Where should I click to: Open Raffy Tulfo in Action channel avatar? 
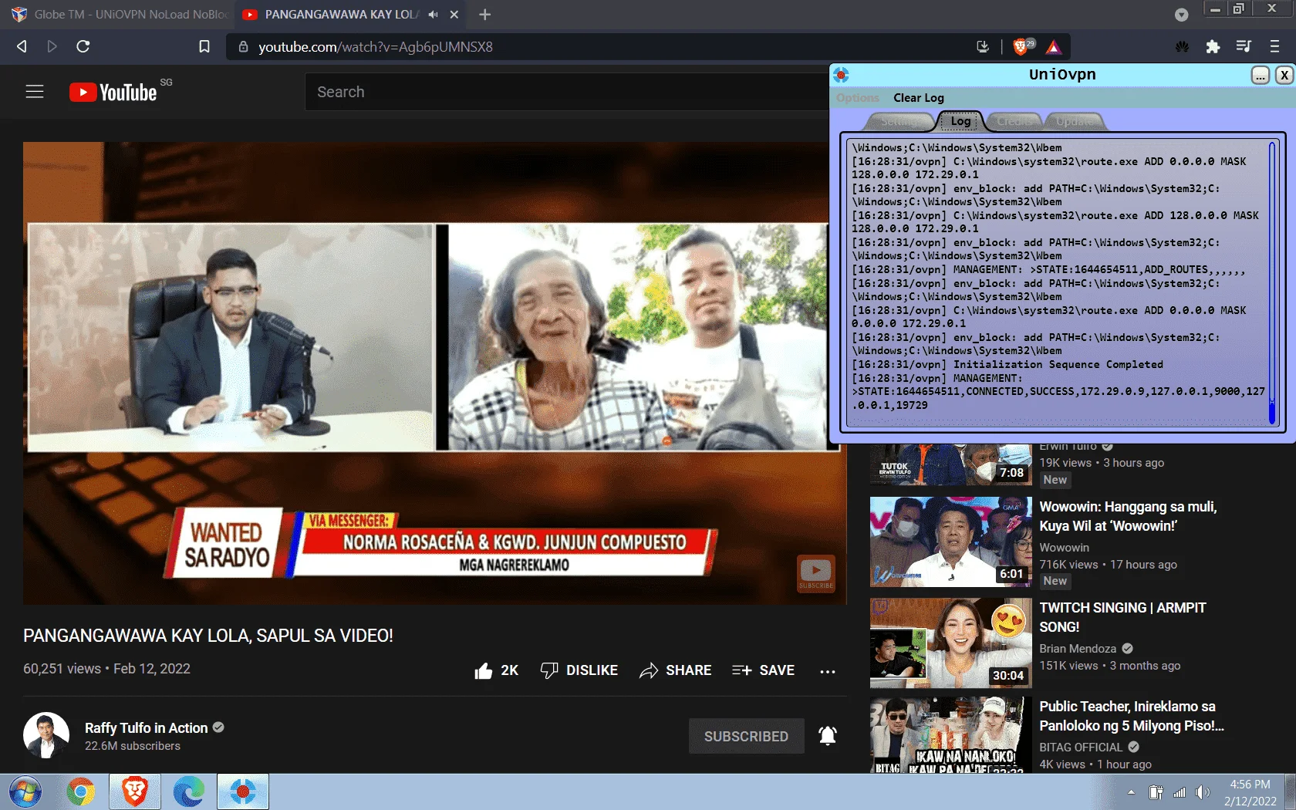click(46, 735)
